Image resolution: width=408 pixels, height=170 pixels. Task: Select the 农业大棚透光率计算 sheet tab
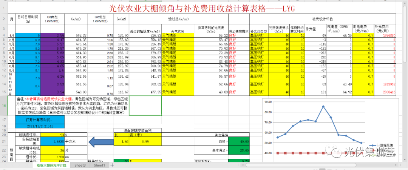click(x=51, y=165)
